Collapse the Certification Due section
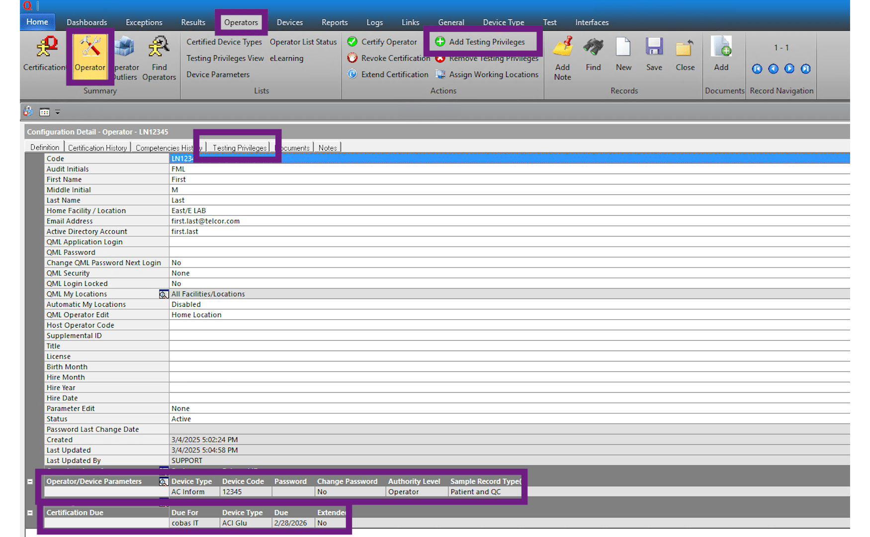Image resolution: width=870 pixels, height=537 pixels. [30, 513]
